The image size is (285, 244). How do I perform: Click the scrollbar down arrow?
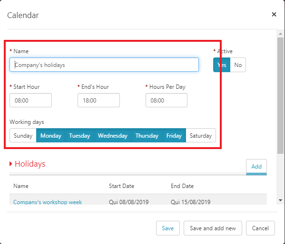click(280, 200)
